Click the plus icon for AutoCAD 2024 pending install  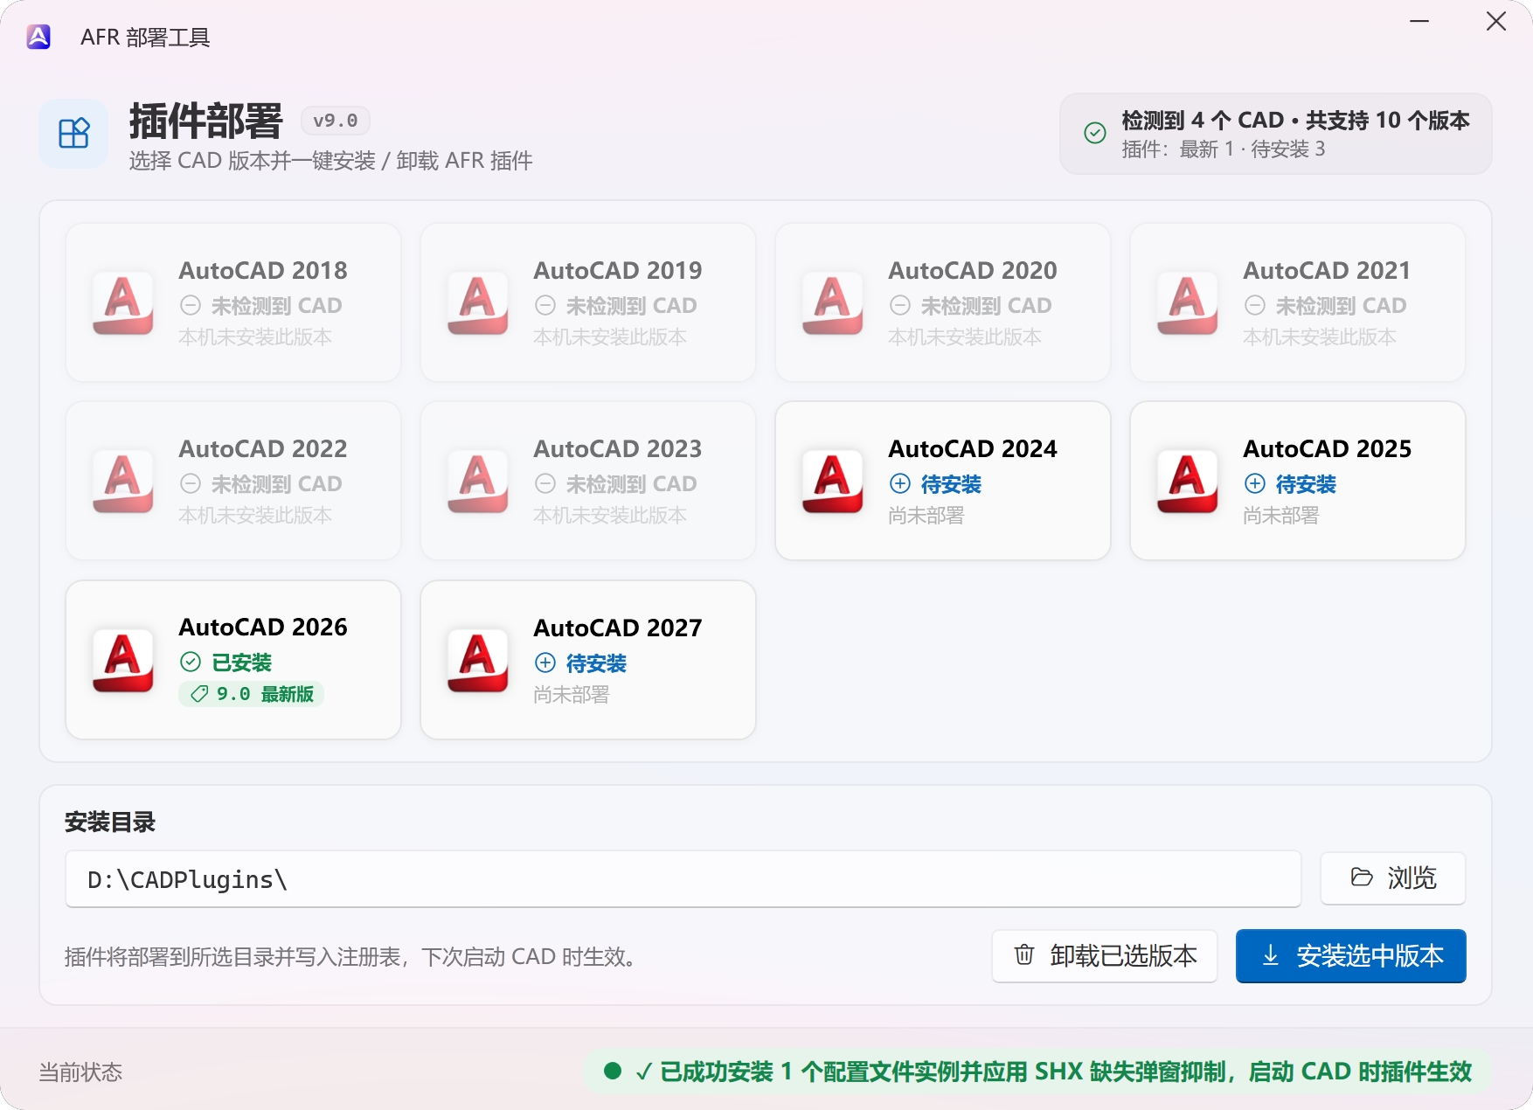900,483
